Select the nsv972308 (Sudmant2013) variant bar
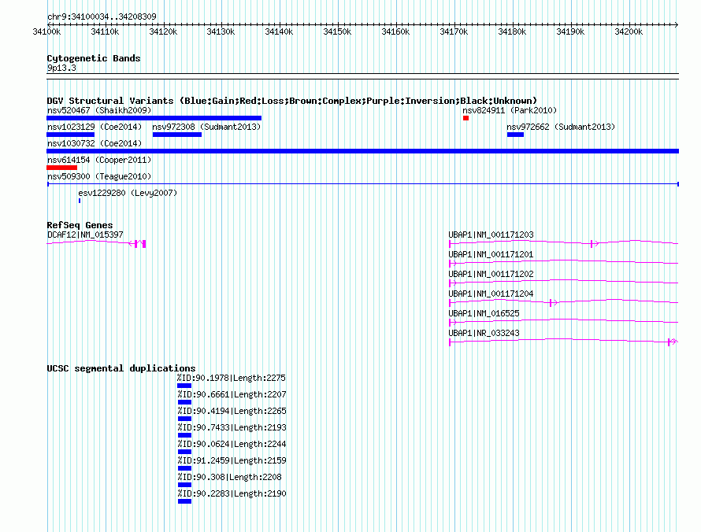701x532 pixels. (x=177, y=135)
